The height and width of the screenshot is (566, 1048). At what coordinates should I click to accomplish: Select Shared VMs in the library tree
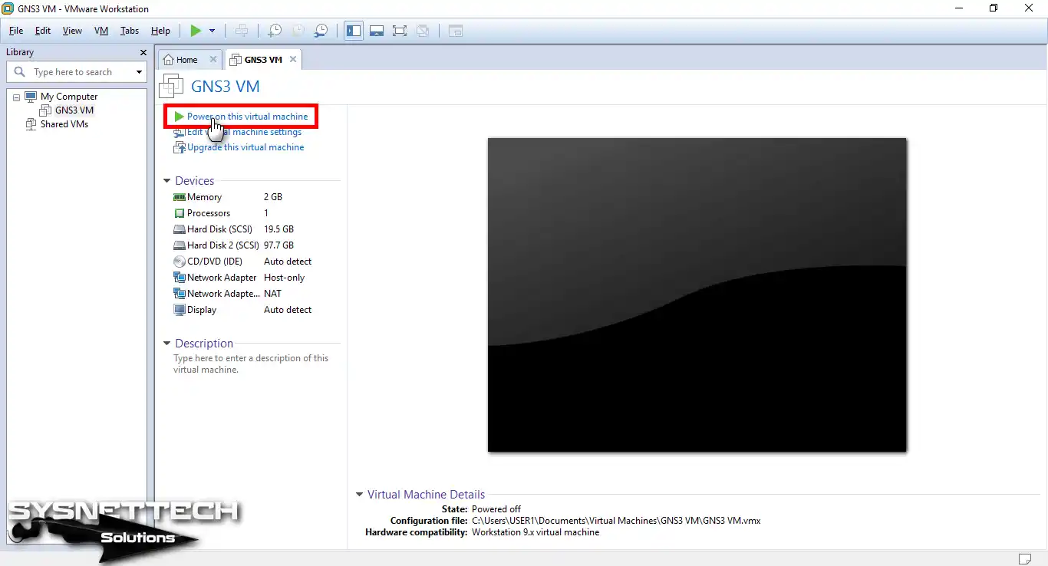(64, 124)
